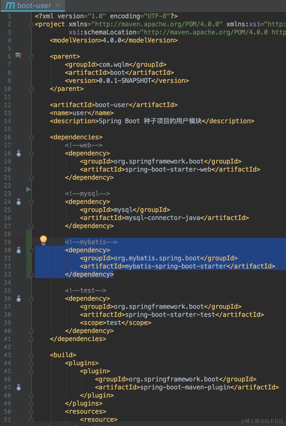Screen dimensions: 286x426
Task: Collapse the test dependency fold on line 36
Action: pyautogui.click(x=31, y=299)
